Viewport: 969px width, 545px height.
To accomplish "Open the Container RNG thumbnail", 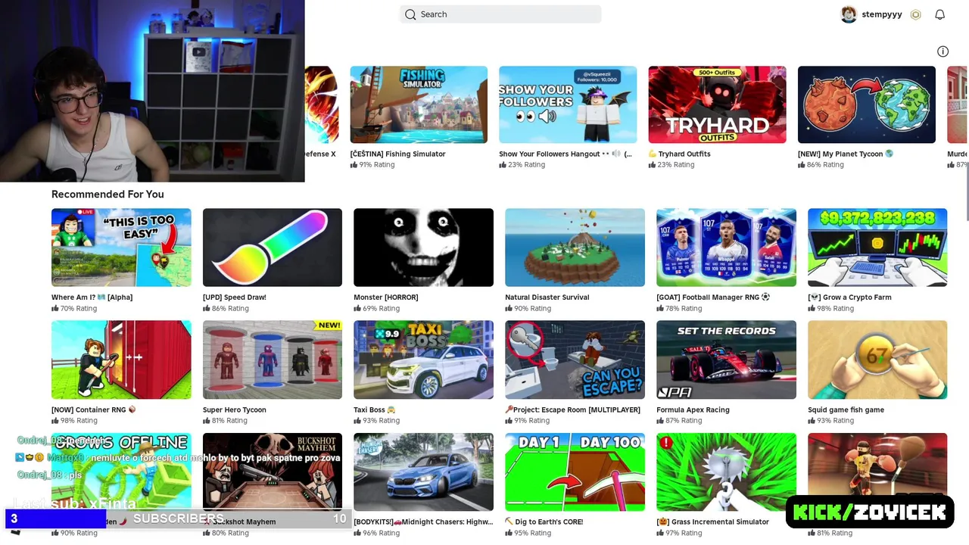I will [121, 360].
